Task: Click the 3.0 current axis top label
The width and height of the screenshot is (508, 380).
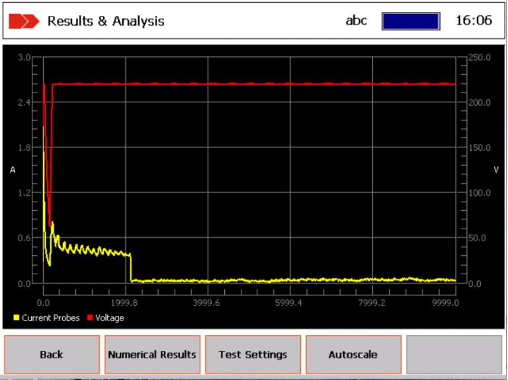Action: [24, 57]
